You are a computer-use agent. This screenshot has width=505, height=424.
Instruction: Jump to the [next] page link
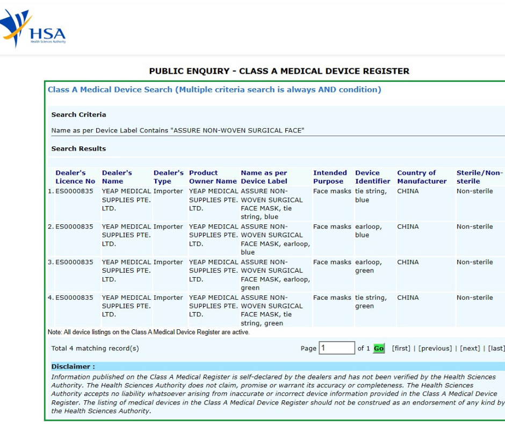click(x=470, y=348)
